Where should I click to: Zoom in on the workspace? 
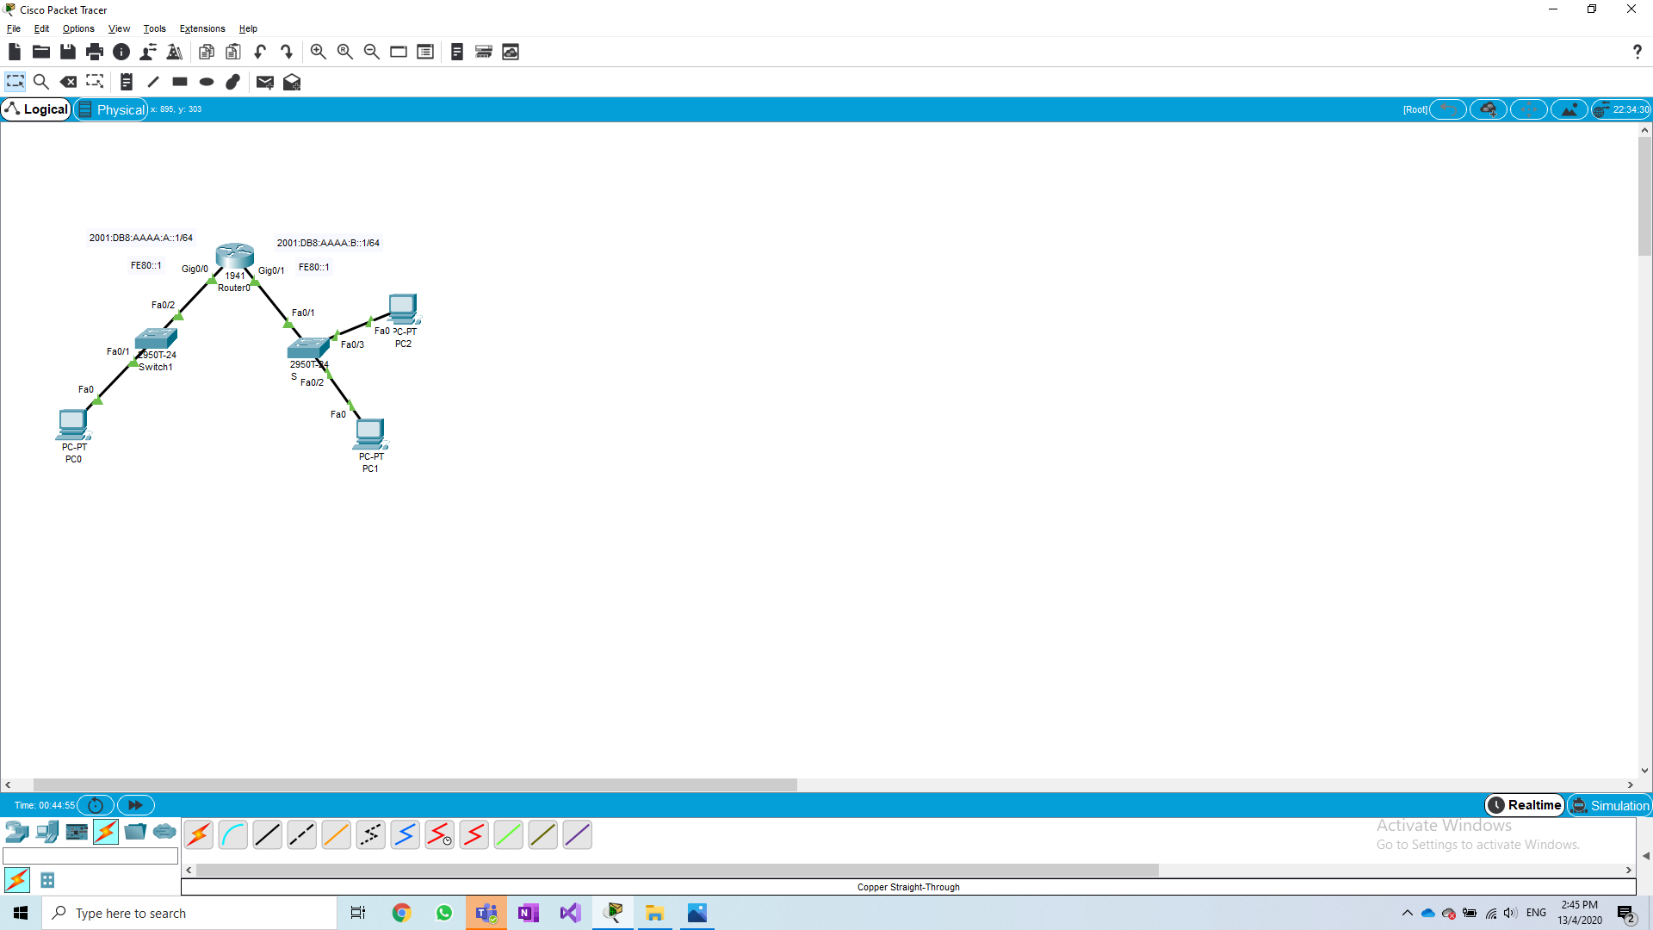319,52
